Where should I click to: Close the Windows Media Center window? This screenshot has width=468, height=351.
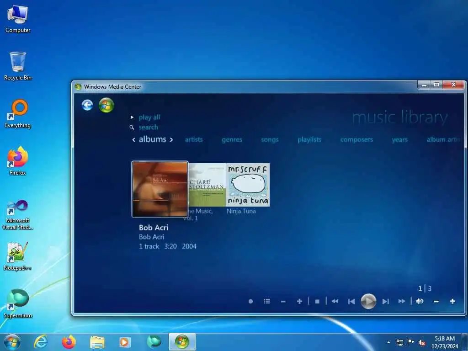coord(453,85)
